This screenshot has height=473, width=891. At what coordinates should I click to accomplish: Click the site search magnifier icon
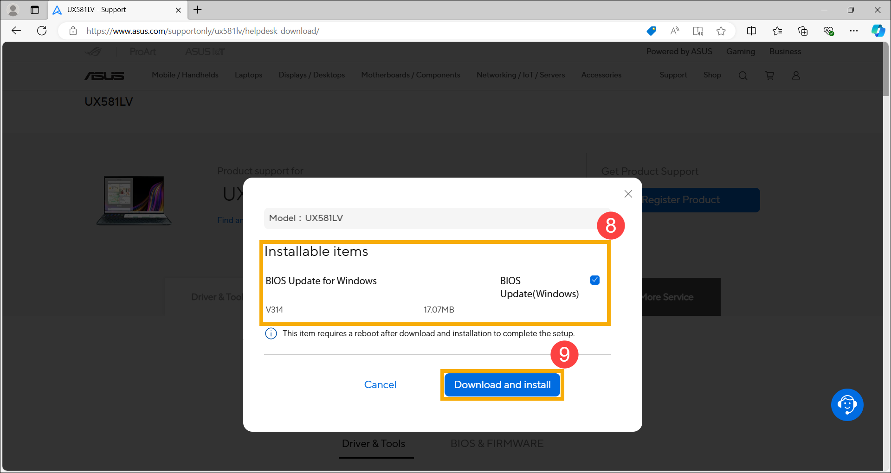[743, 76]
